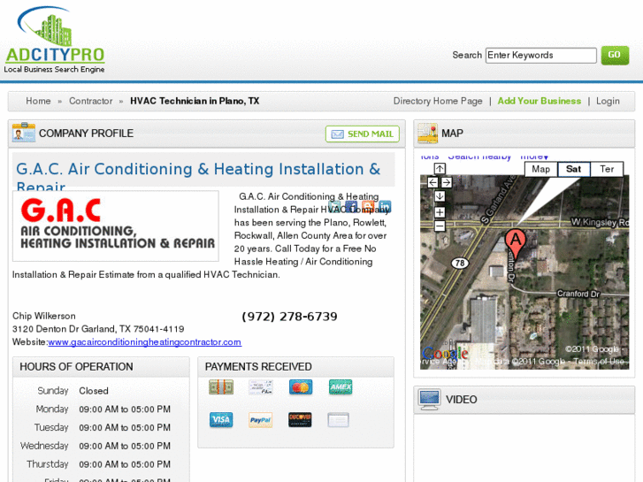Click the VIDEO panel monitor icon
643x482 pixels.
click(x=429, y=399)
